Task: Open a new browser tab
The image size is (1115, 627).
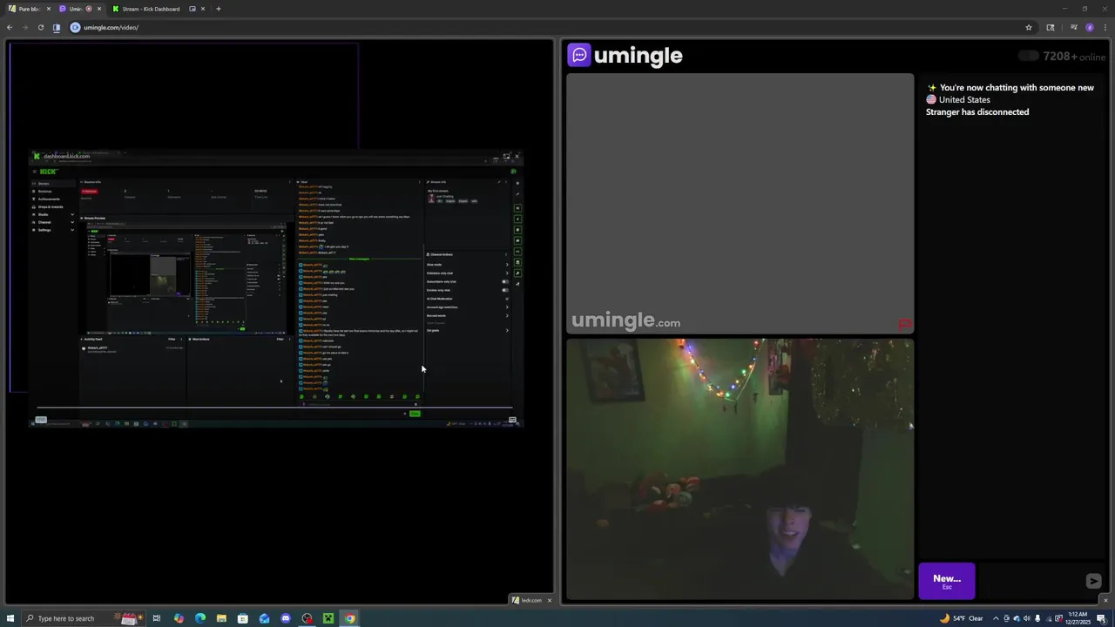Action: pyautogui.click(x=219, y=9)
